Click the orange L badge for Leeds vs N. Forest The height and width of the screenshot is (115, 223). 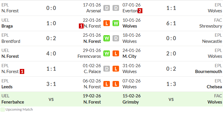coord(107,84)
